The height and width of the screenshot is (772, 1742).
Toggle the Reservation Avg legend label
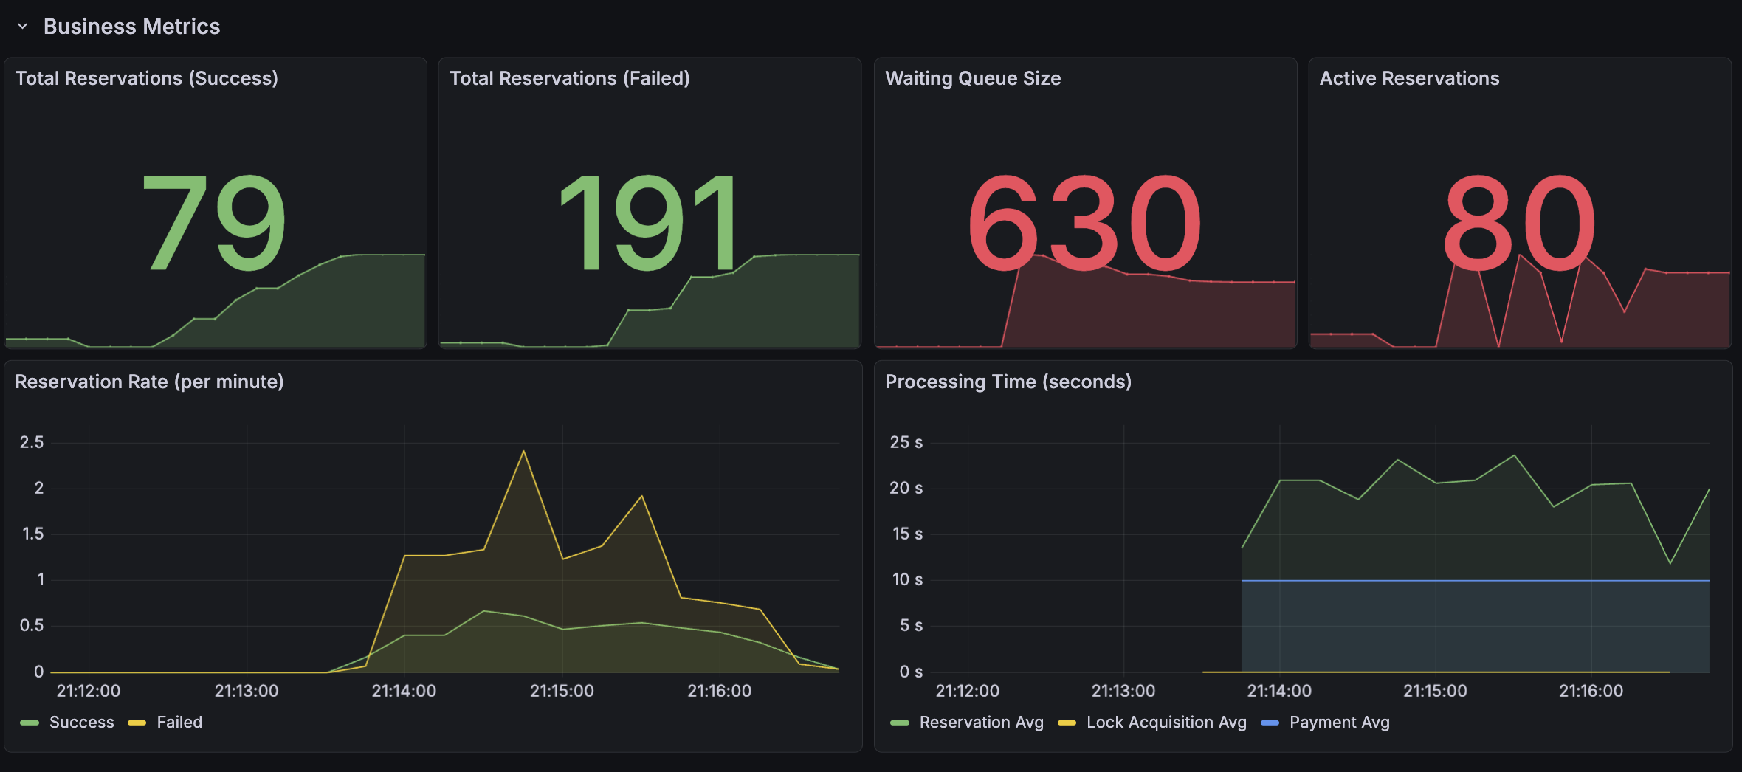click(981, 722)
